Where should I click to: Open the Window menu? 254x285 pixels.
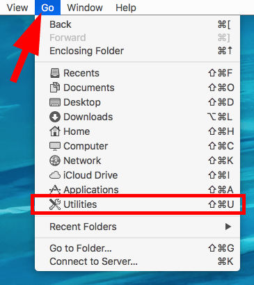pos(85,8)
